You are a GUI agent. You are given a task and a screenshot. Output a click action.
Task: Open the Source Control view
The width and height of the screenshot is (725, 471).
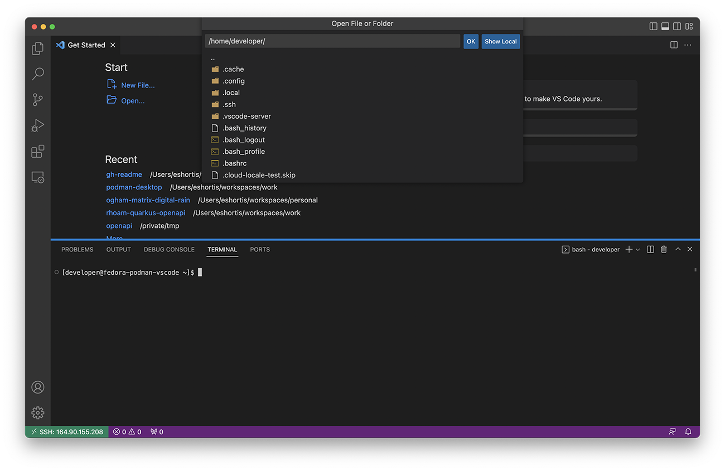pos(37,100)
